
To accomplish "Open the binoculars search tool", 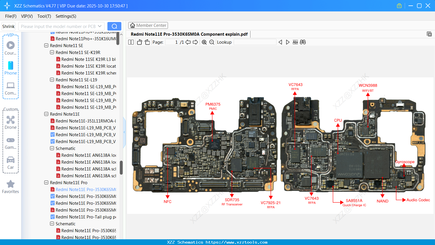I will (x=303, y=42).
